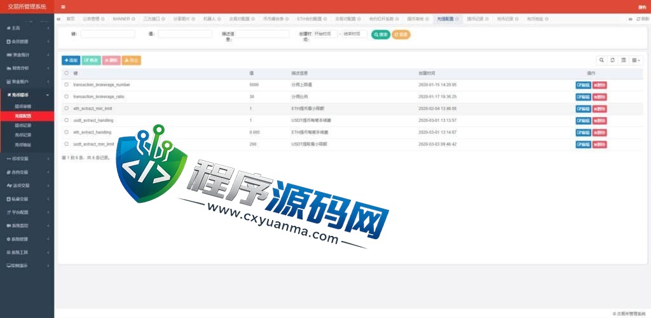The width and height of the screenshot is (651, 318).
Task: Tick the select-all checkbox in the table header
Action: pyautogui.click(x=66, y=73)
